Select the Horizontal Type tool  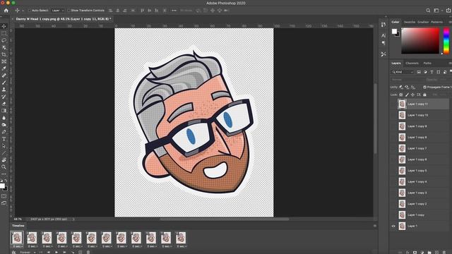pyautogui.click(x=4, y=139)
